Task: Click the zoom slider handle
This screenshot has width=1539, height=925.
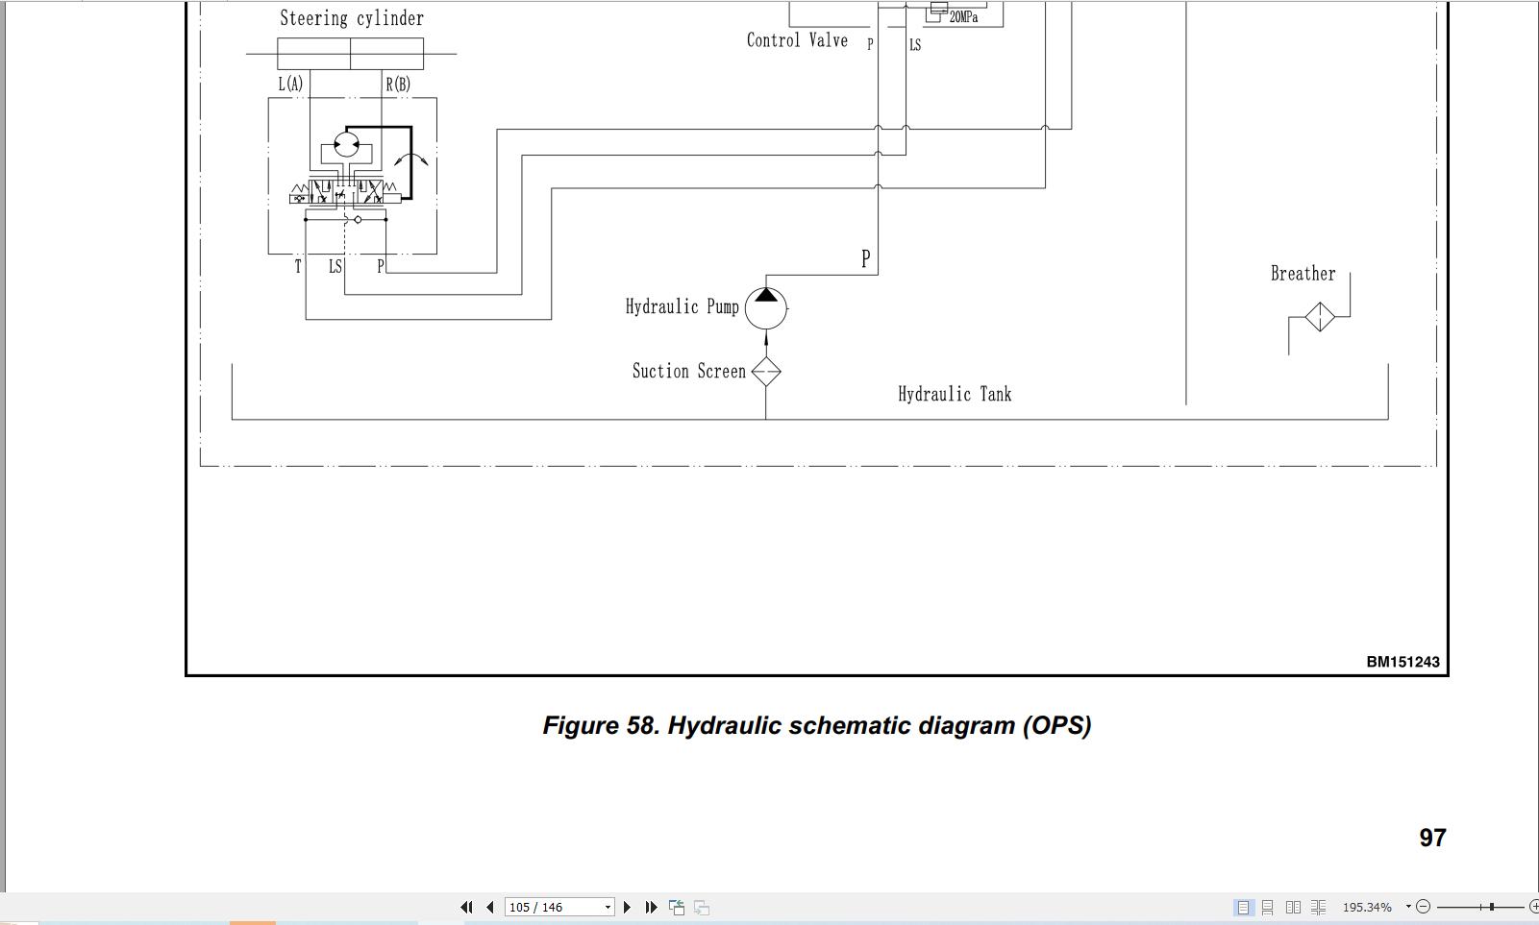Action: (x=1492, y=907)
